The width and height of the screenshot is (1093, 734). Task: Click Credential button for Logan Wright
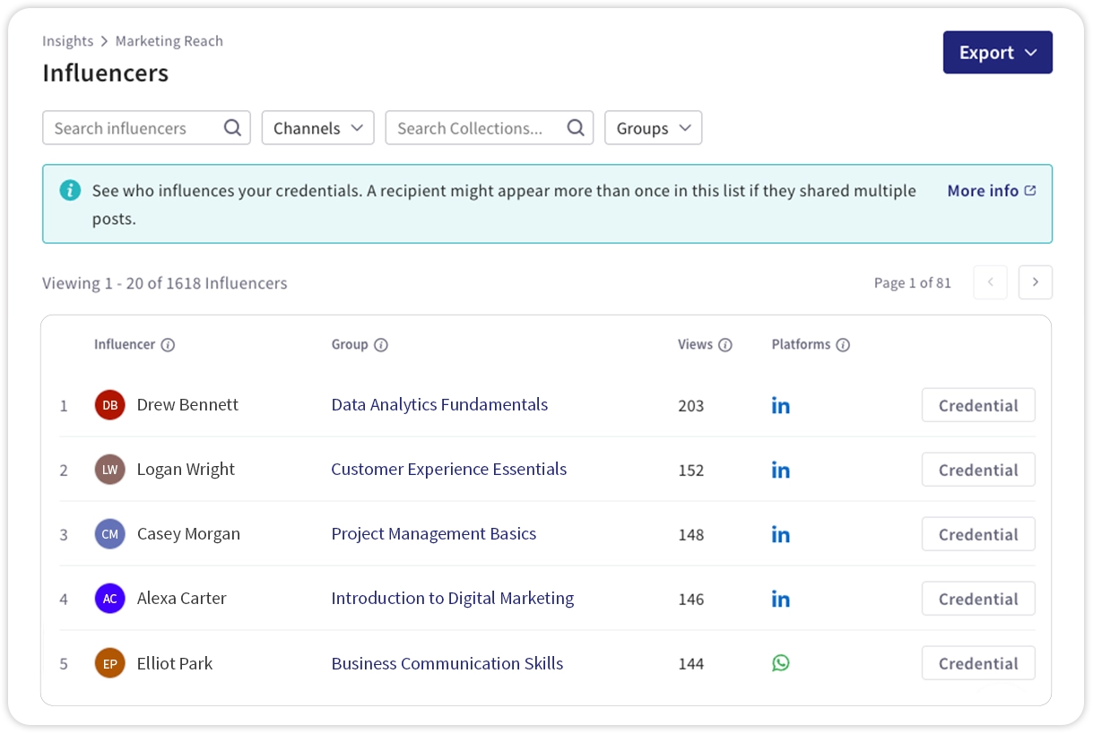(x=978, y=470)
